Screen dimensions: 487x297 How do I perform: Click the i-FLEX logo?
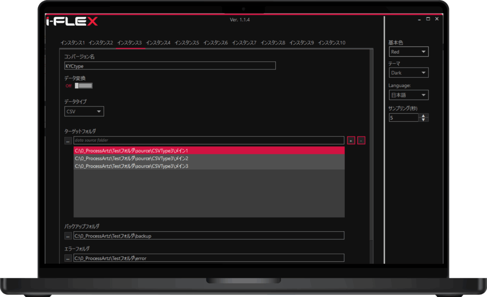pyautogui.click(x=72, y=22)
